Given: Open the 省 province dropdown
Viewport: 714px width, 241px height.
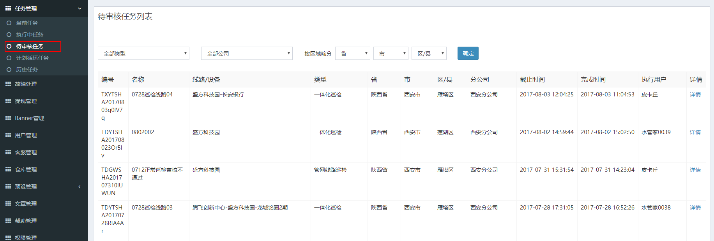Looking at the screenshot, I should click(x=353, y=53).
